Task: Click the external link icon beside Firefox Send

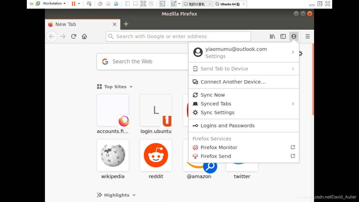Action: point(293,156)
